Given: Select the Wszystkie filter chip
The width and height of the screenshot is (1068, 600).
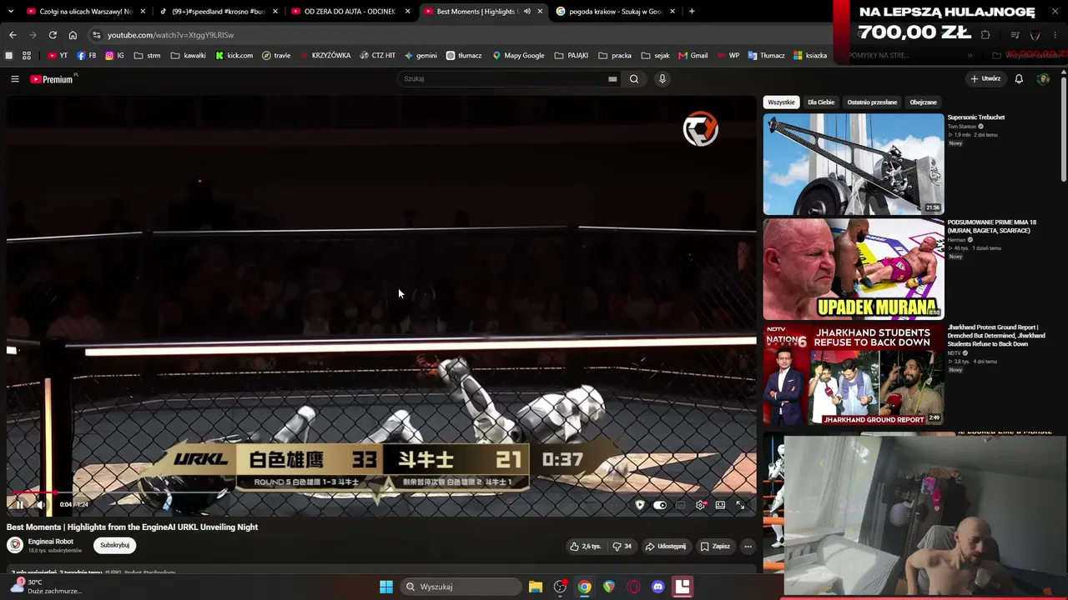Looking at the screenshot, I should [781, 102].
